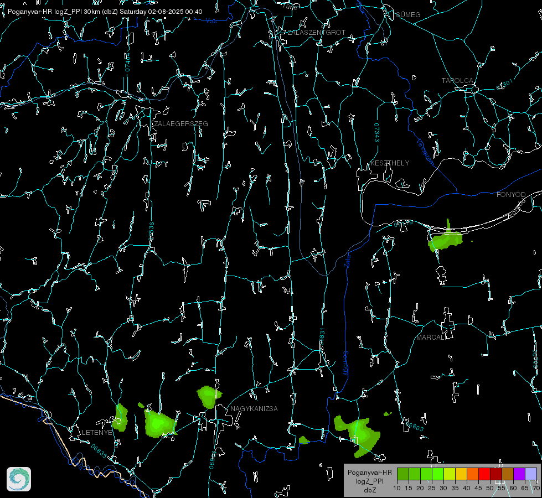542x498 pixels.
Task: Click the 20–25 dBZ green legend swatch
Action: pyautogui.click(x=426, y=474)
